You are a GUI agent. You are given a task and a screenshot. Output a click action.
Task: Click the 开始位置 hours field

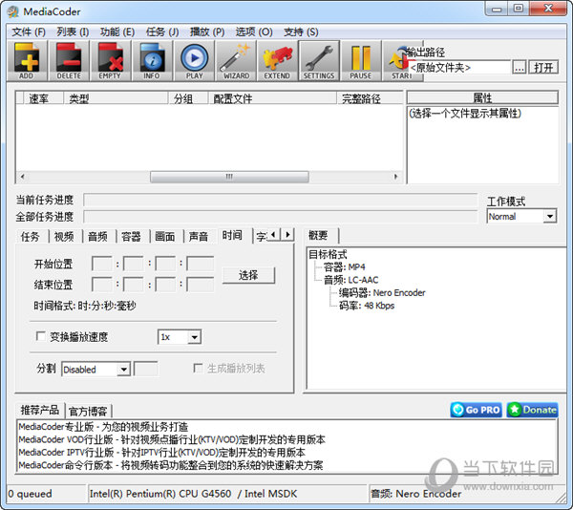click(x=102, y=264)
